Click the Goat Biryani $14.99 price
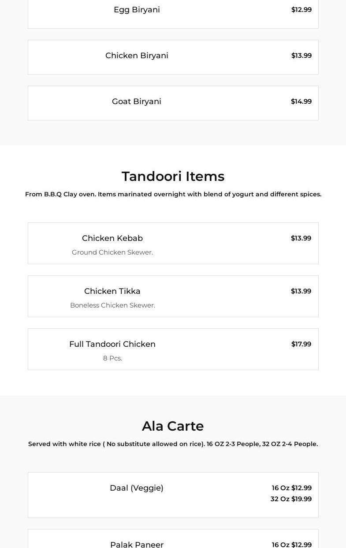Viewport: 346px width, 548px height. coord(301,101)
